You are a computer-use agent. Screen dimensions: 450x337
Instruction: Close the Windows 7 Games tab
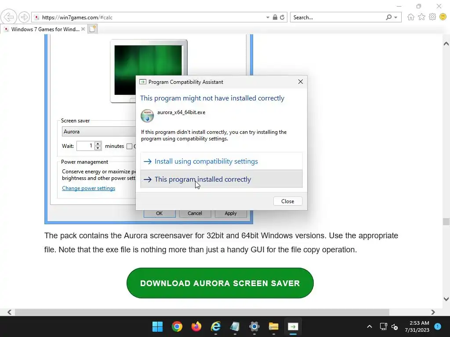83,29
